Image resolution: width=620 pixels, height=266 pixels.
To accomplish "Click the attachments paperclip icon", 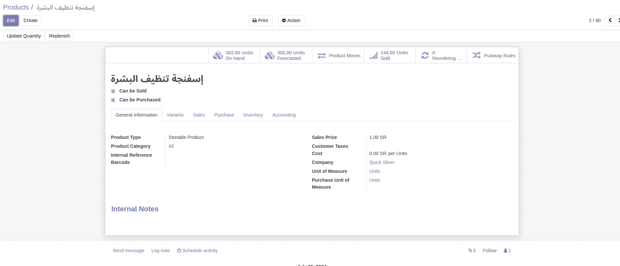I will tap(470, 251).
